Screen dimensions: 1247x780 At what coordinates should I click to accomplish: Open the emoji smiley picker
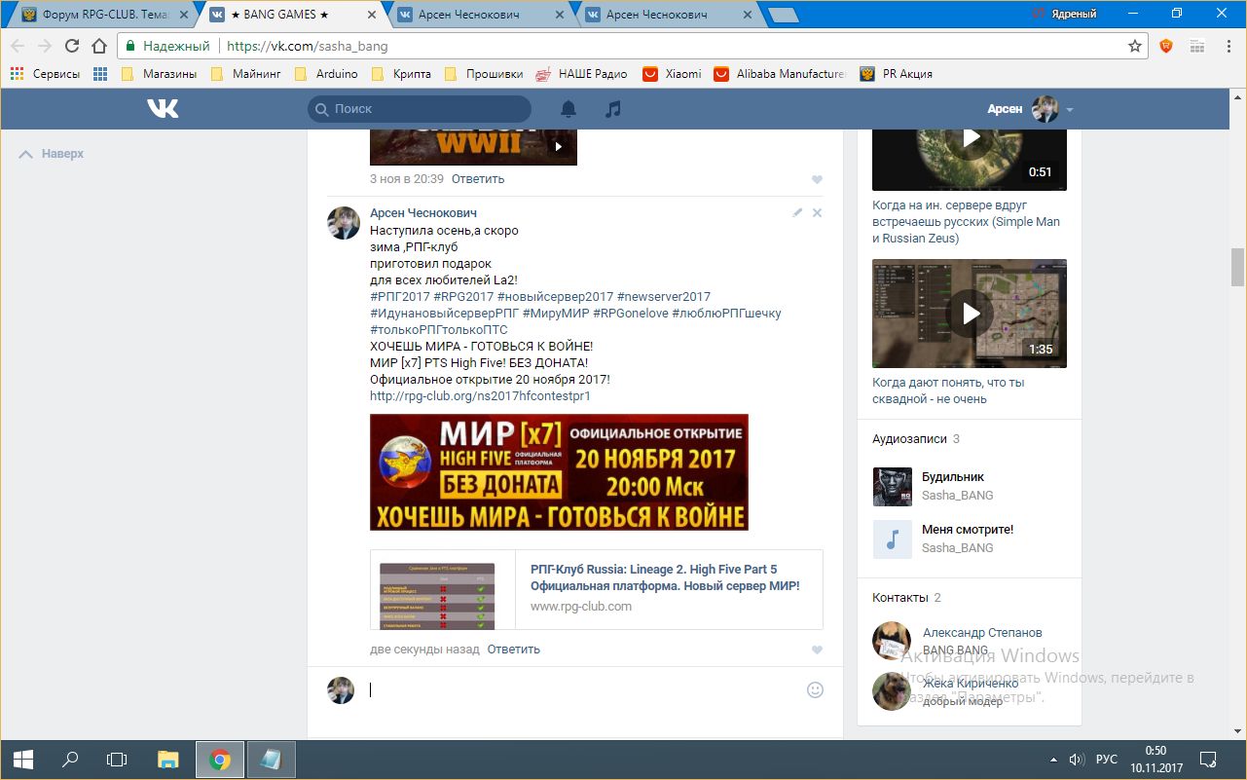816,689
